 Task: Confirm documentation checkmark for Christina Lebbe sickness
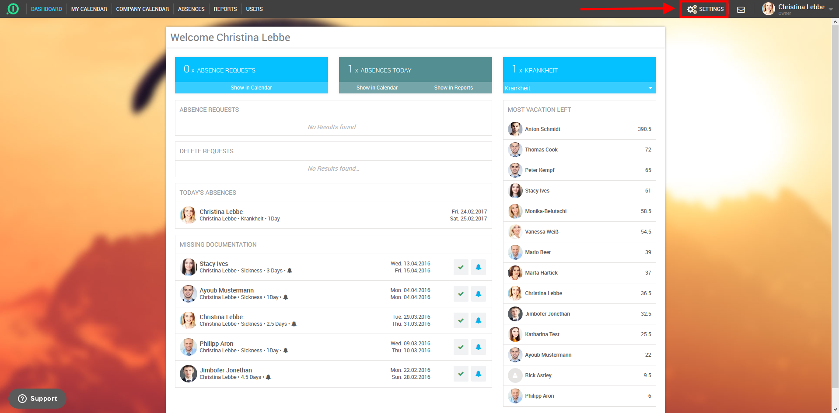click(x=461, y=320)
